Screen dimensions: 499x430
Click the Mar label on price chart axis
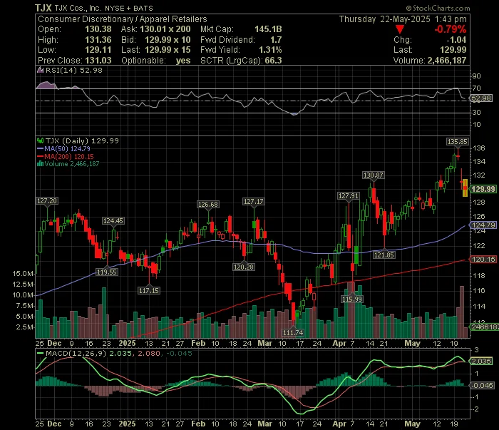point(264,344)
